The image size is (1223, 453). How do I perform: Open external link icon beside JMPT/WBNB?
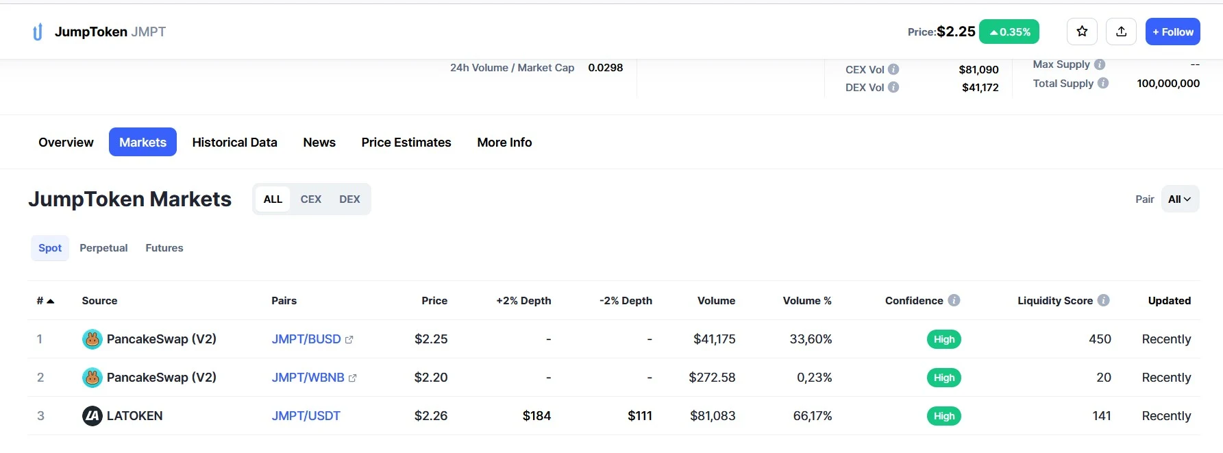coord(353,378)
